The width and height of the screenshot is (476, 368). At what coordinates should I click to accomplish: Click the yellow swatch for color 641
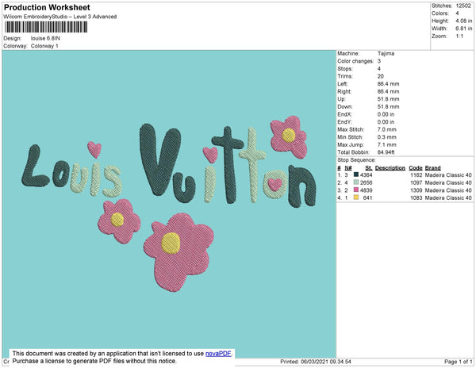point(356,197)
